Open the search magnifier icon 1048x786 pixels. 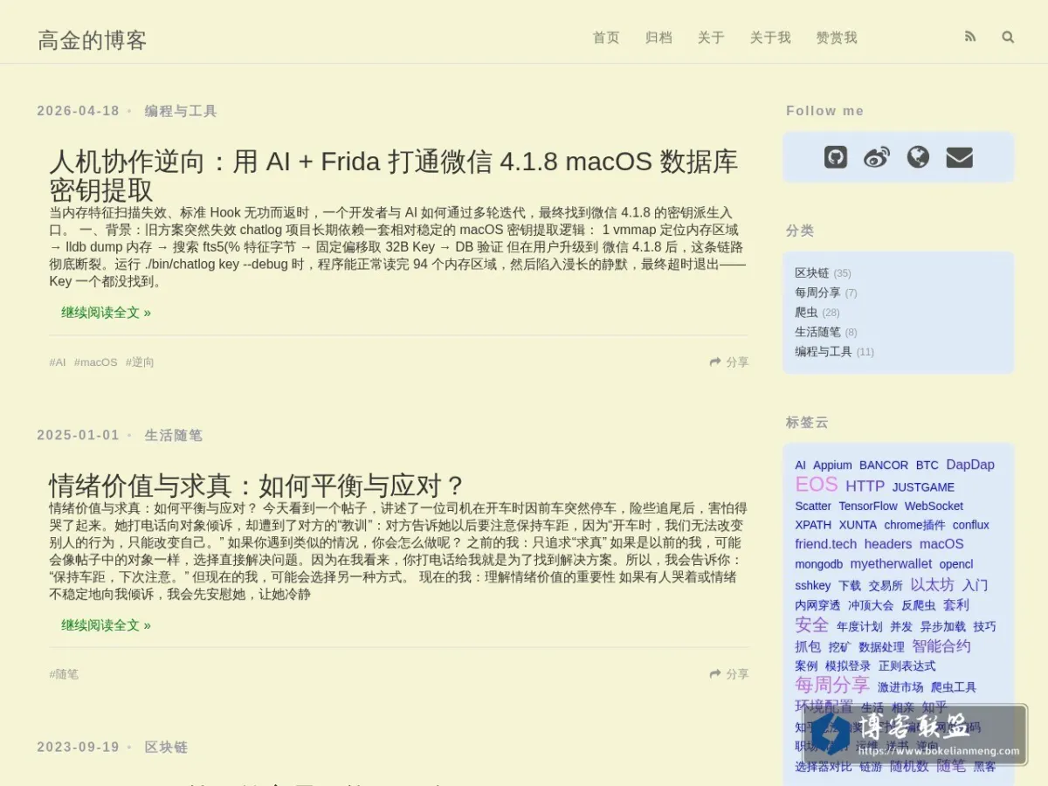pyautogui.click(x=1008, y=37)
